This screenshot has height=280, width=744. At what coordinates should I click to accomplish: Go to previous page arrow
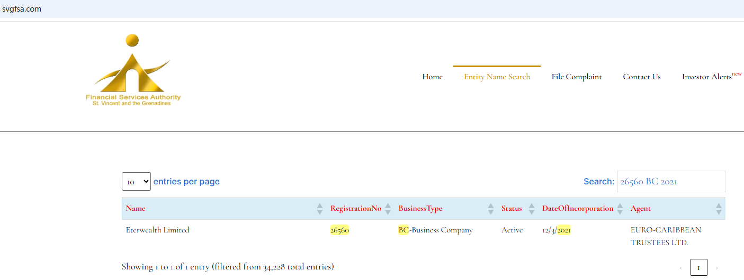(x=680, y=268)
